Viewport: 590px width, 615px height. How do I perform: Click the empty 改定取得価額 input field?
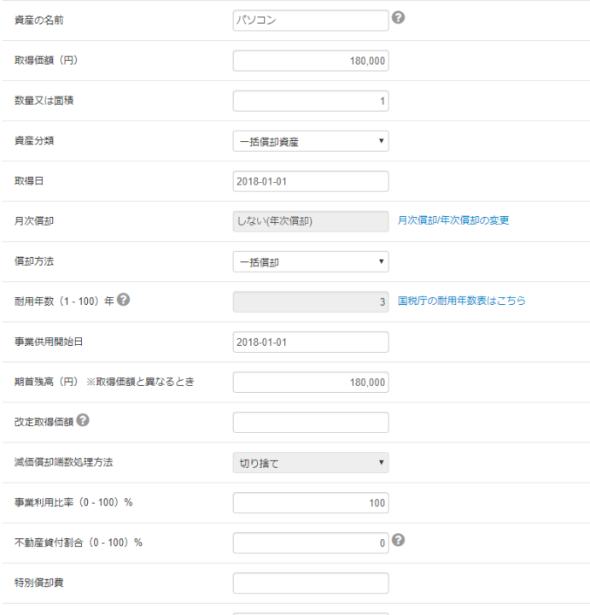[311, 422]
